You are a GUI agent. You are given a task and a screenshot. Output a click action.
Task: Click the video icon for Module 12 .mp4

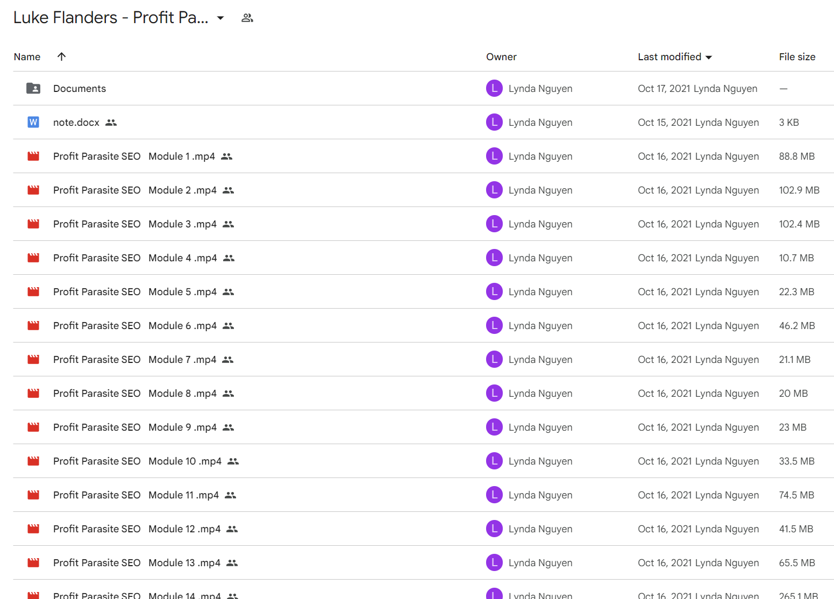coord(33,529)
